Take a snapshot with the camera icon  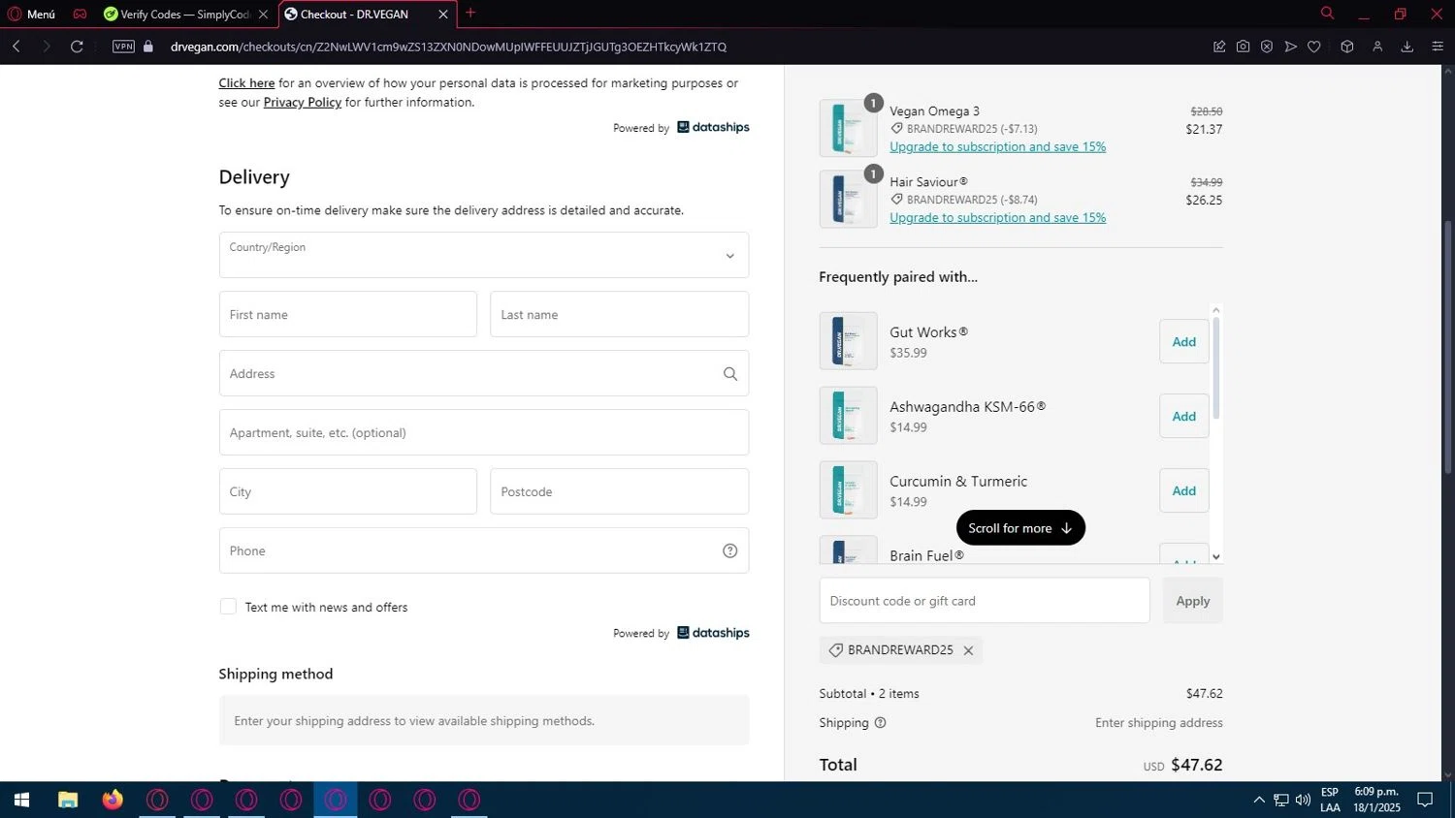(x=1243, y=47)
